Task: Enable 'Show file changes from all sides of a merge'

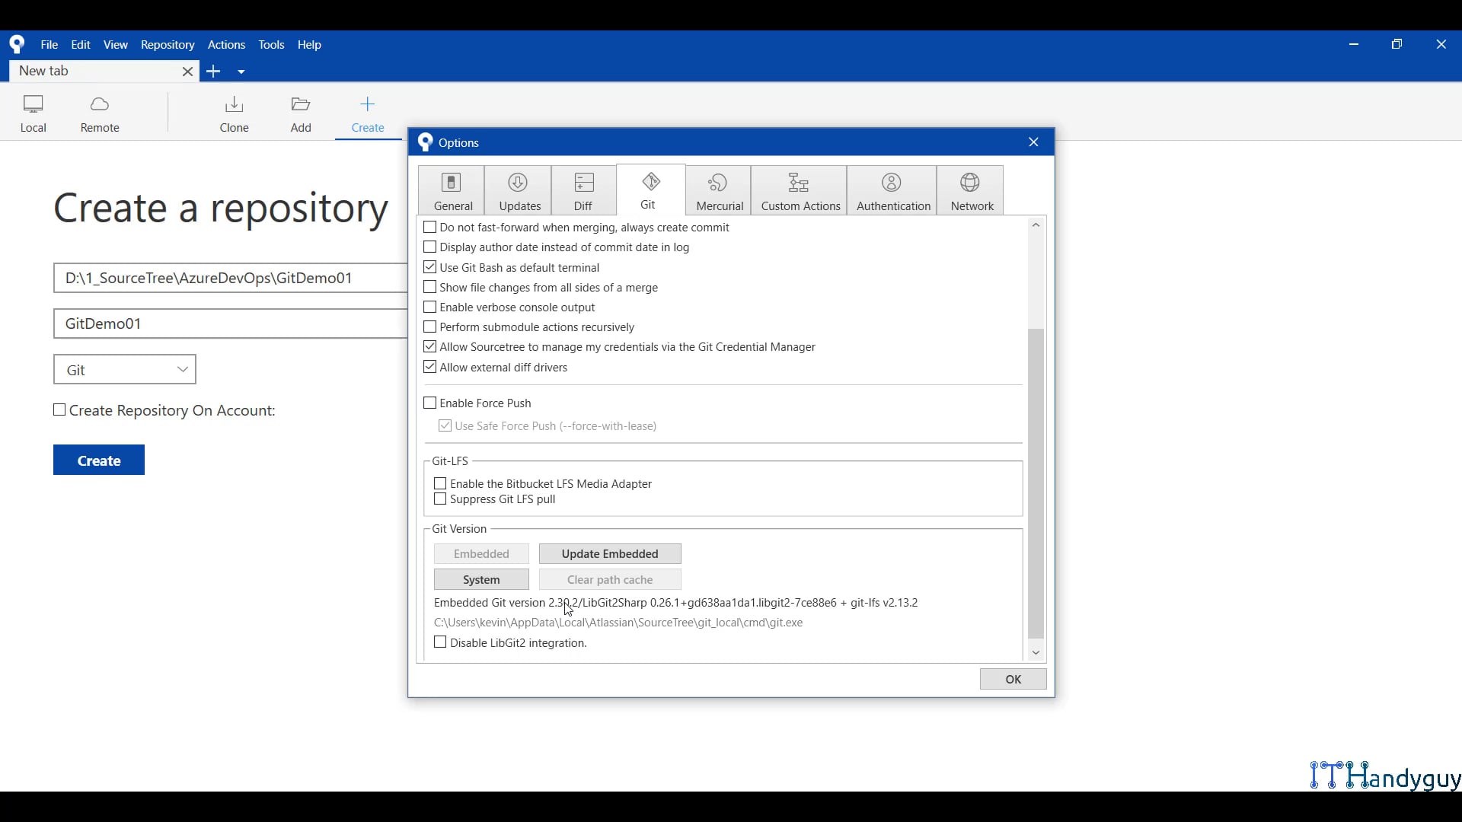Action: [x=430, y=287]
